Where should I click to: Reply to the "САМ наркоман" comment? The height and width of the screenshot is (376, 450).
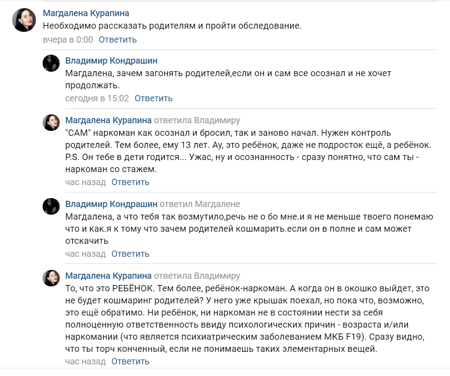(x=130, y=182)
